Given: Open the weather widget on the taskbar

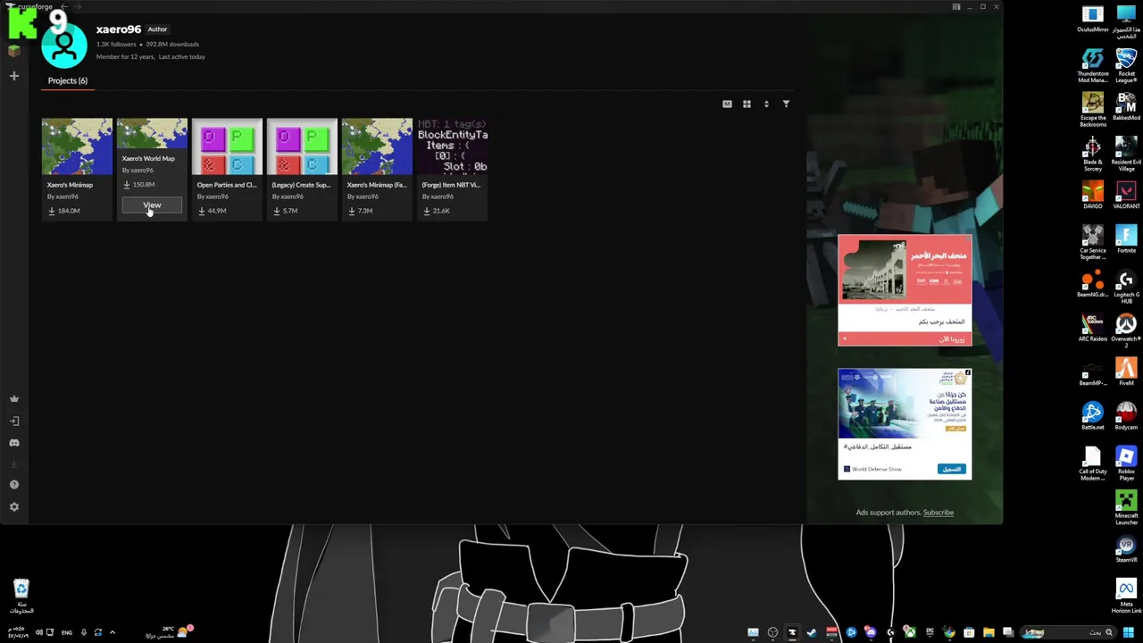Looking at the screenshot, I should pos(168,633).
